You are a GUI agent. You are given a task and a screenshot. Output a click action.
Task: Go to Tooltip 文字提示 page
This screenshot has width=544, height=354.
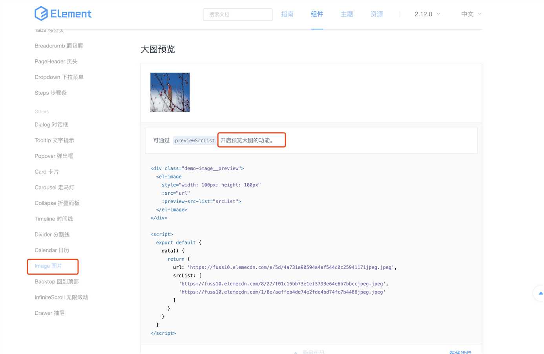[55, 140]
